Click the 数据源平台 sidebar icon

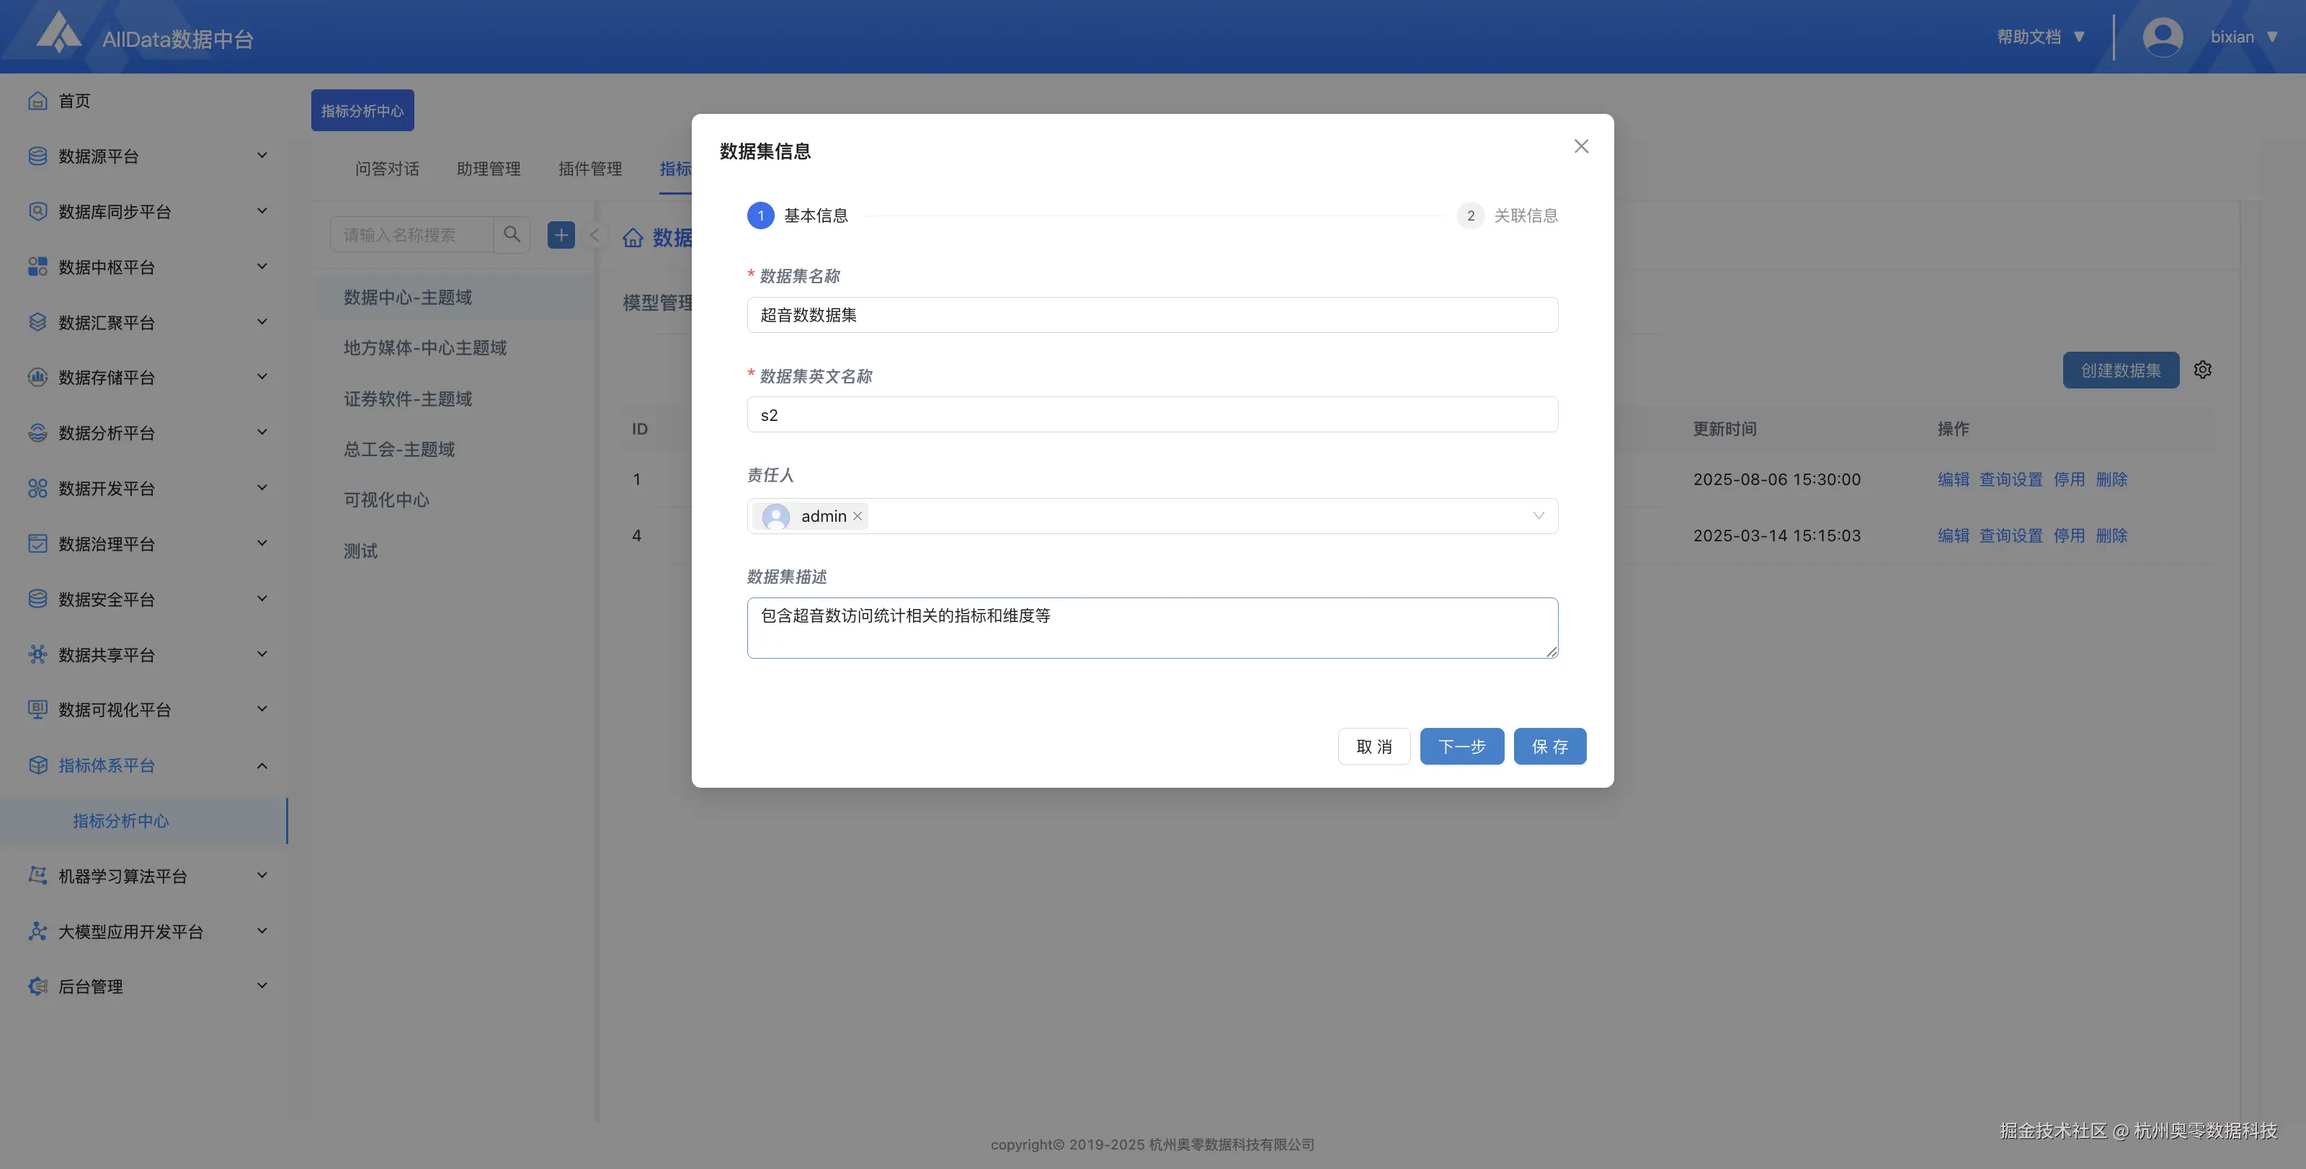(37, 156)
